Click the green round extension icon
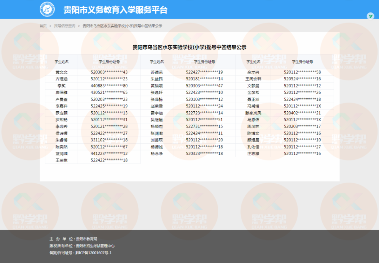 pos(370,16)
